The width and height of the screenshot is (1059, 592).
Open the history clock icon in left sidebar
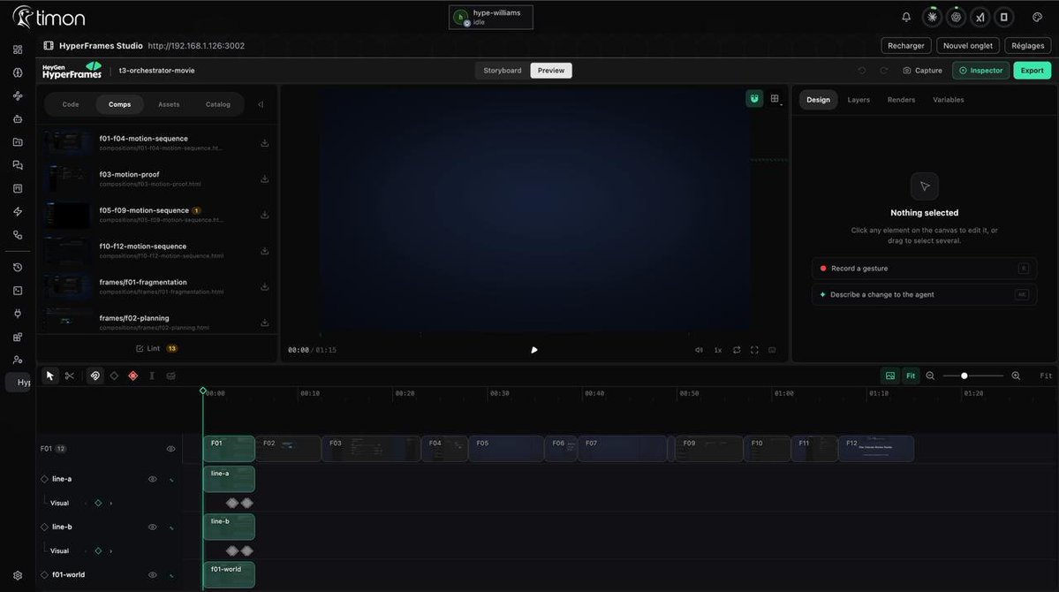pyautogui.click(x=18, y=268)
